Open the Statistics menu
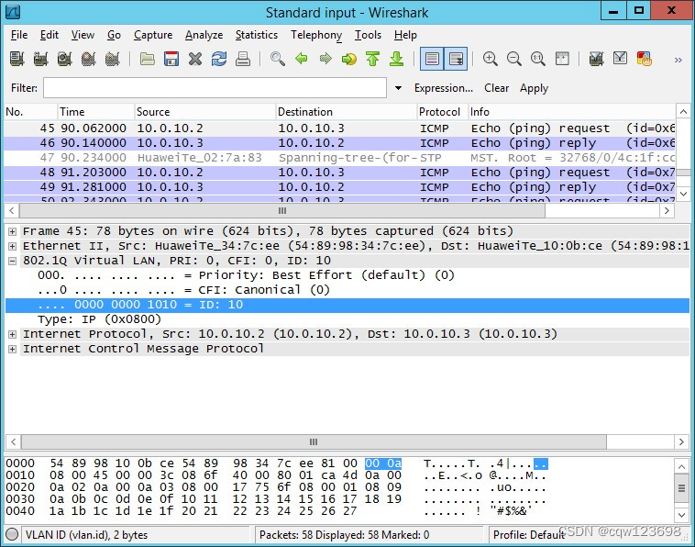 tap(257, 35)
